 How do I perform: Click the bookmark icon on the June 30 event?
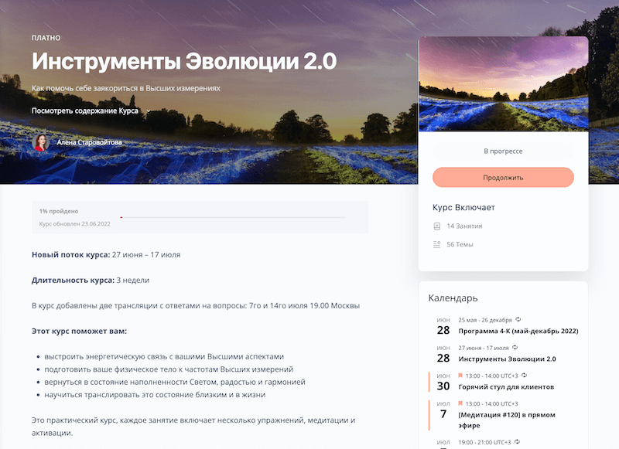(460, 376)
